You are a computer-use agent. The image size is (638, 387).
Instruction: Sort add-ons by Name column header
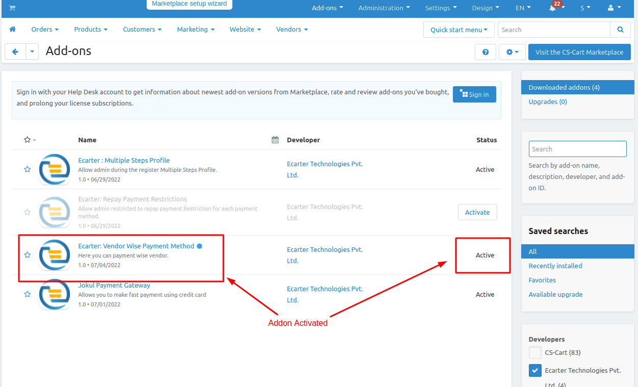click(x=87, y=140)
